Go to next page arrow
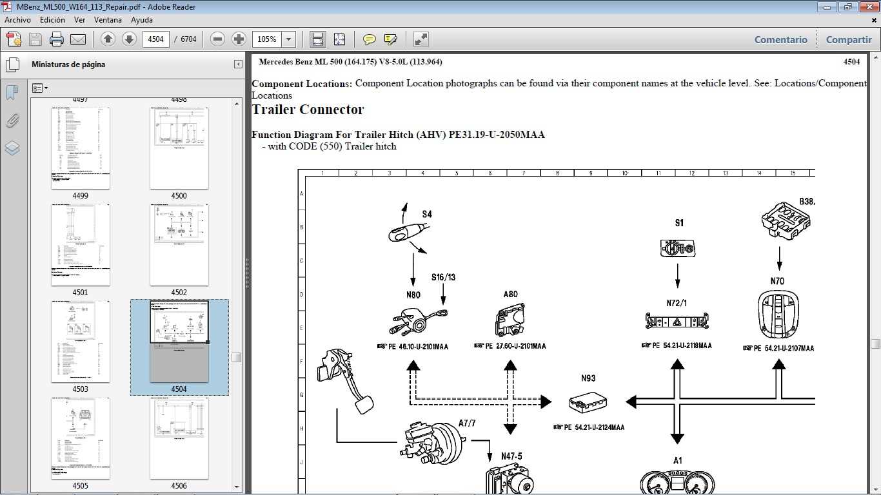Viewport: 881px width, 495px height. [x=129, y=39]
